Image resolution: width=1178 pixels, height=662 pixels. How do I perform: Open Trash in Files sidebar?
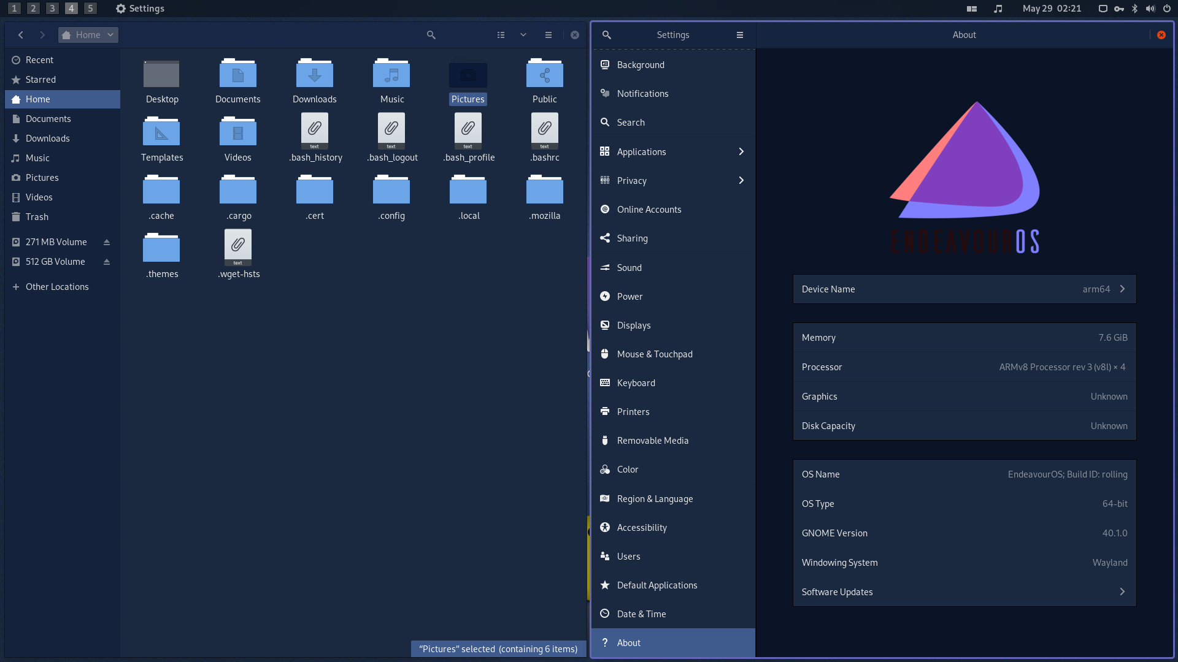point(63,217)
